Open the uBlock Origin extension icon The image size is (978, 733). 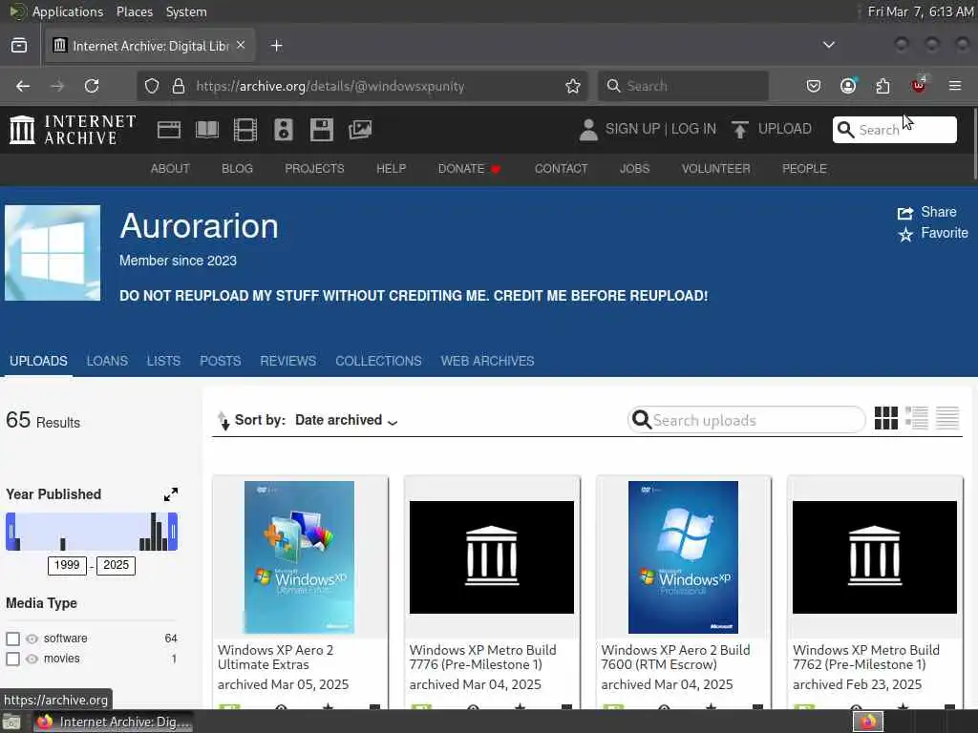[x=919, y=85]
